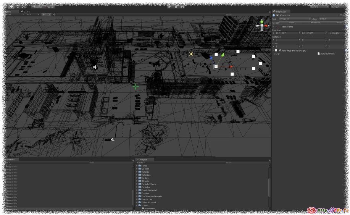350x215 pixels.
Task: Select the Scale tool in the toolbar
Action: [x=24, y=6]
